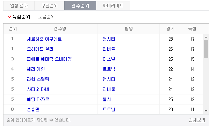
Task: Open 리버풀 team link in 마네 row
Action: [109, 89]
